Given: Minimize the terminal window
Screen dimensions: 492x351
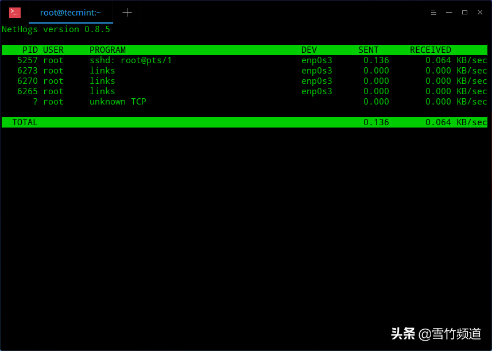Looking at the screenshot, I should click(x=450, y=12).
